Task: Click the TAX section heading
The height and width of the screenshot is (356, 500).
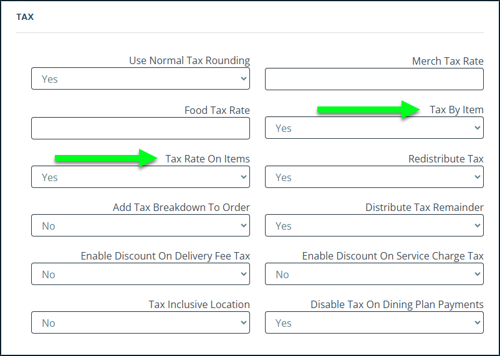Action: 25,17
